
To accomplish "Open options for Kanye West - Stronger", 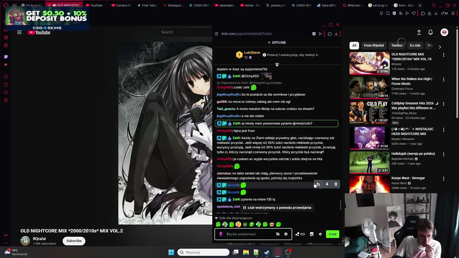I will (444, 178).
